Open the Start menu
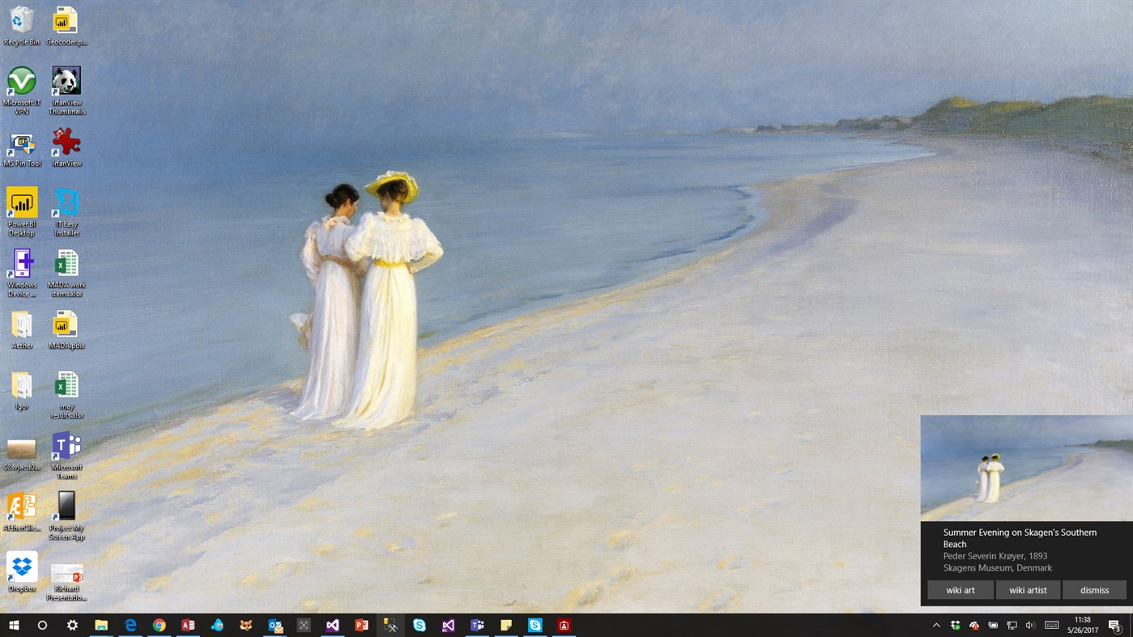Screen dimensions: 1133x637 12,625
